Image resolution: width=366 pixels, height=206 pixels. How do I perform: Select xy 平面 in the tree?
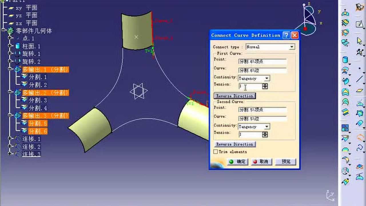(x=26, y=8)
